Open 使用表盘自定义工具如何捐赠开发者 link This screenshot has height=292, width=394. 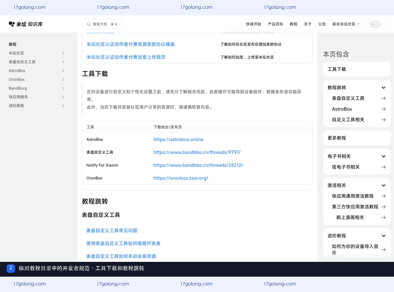[x=123, y=244]
